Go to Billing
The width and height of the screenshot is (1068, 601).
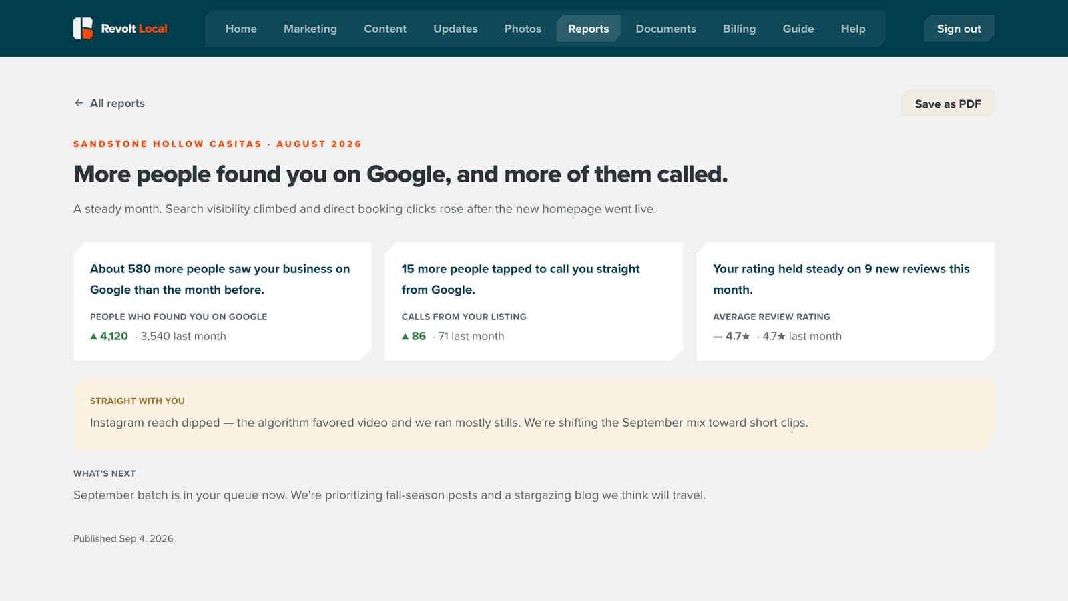pyautogui.click(x=739, y=29)
